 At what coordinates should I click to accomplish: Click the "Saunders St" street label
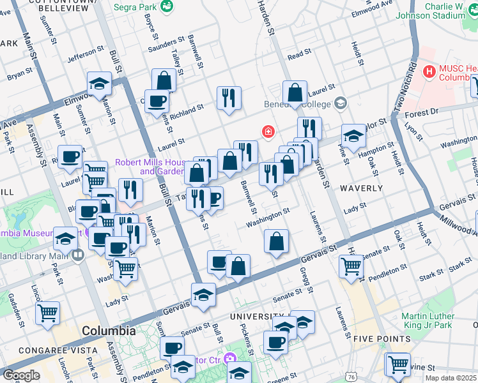click(x=166, y=44)
